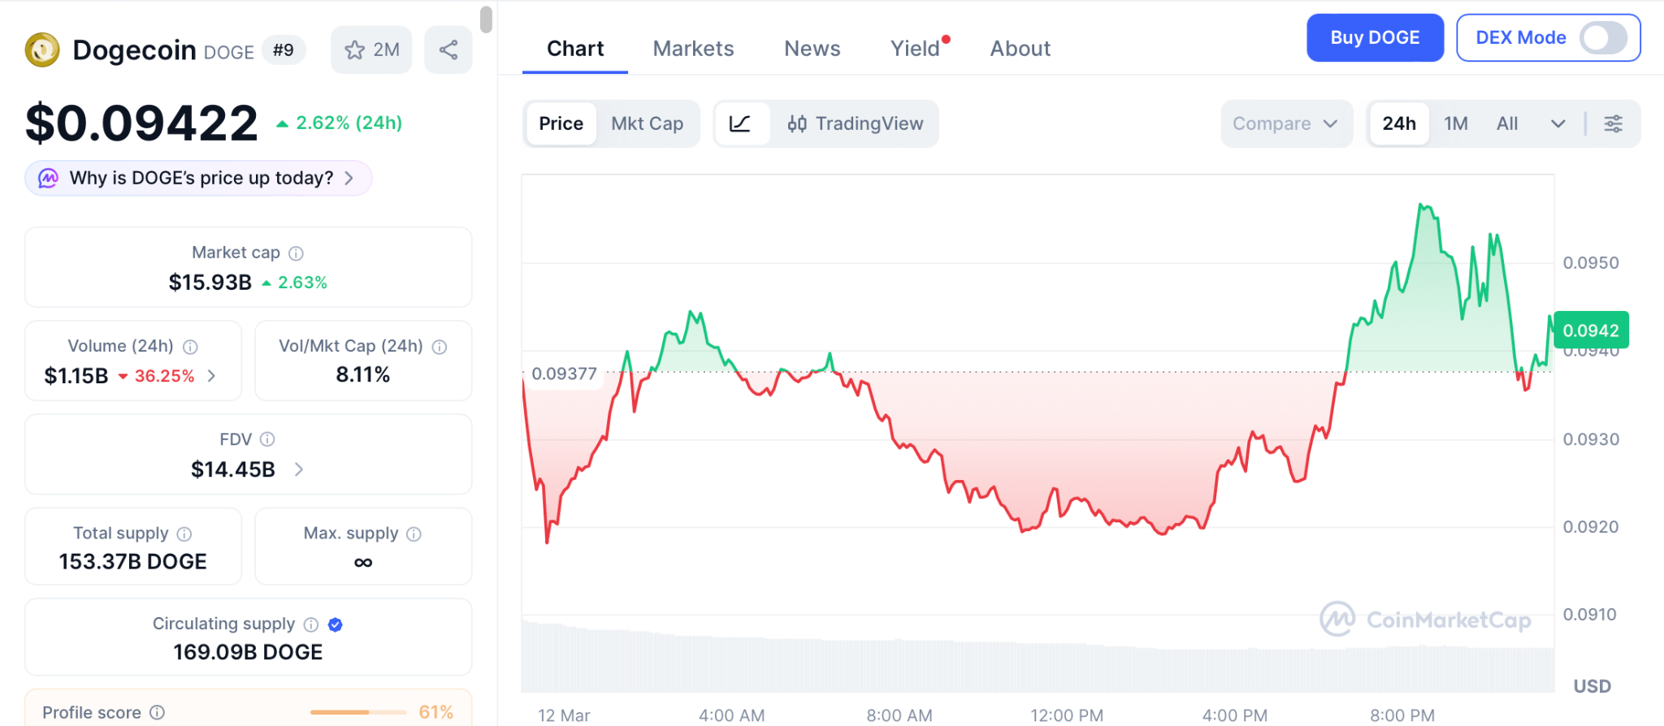Viewport: 1664px width, 726px height.
Task: Open "Why is DOGE's price up today?"
Action: point(200,178)
